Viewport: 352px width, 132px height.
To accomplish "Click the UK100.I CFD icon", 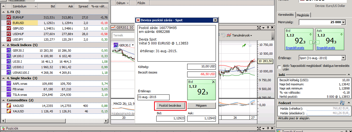I will [9, 56].
